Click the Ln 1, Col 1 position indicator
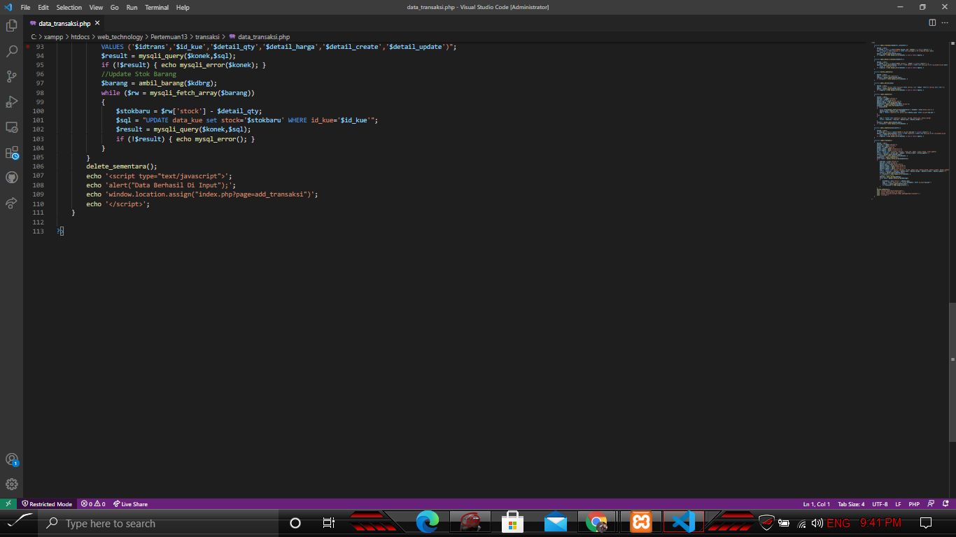Image resolution: width=956 pixels, height=537 pixels. pyautogui.click(x=816, y=503)
